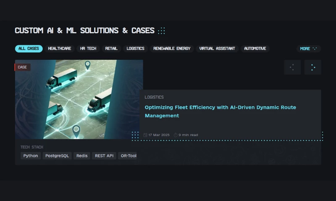Select the Logistics filter pill
The height and width of the screenshot is (201, 336).
click(x=136, y=49)
